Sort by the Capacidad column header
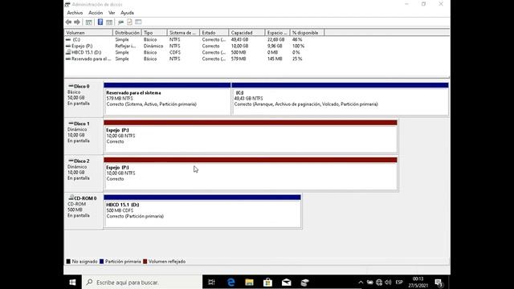 pos(247,33)
